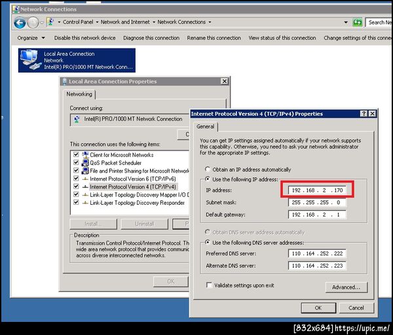The image size is (393, 335).
Task: Click Network and Internet breadcrumb
Action: (125, 22)
